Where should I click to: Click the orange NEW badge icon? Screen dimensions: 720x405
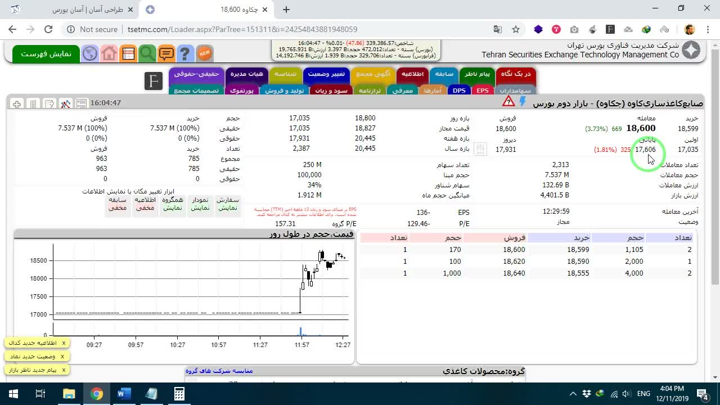pyautogui.click(x=205, y=53)
